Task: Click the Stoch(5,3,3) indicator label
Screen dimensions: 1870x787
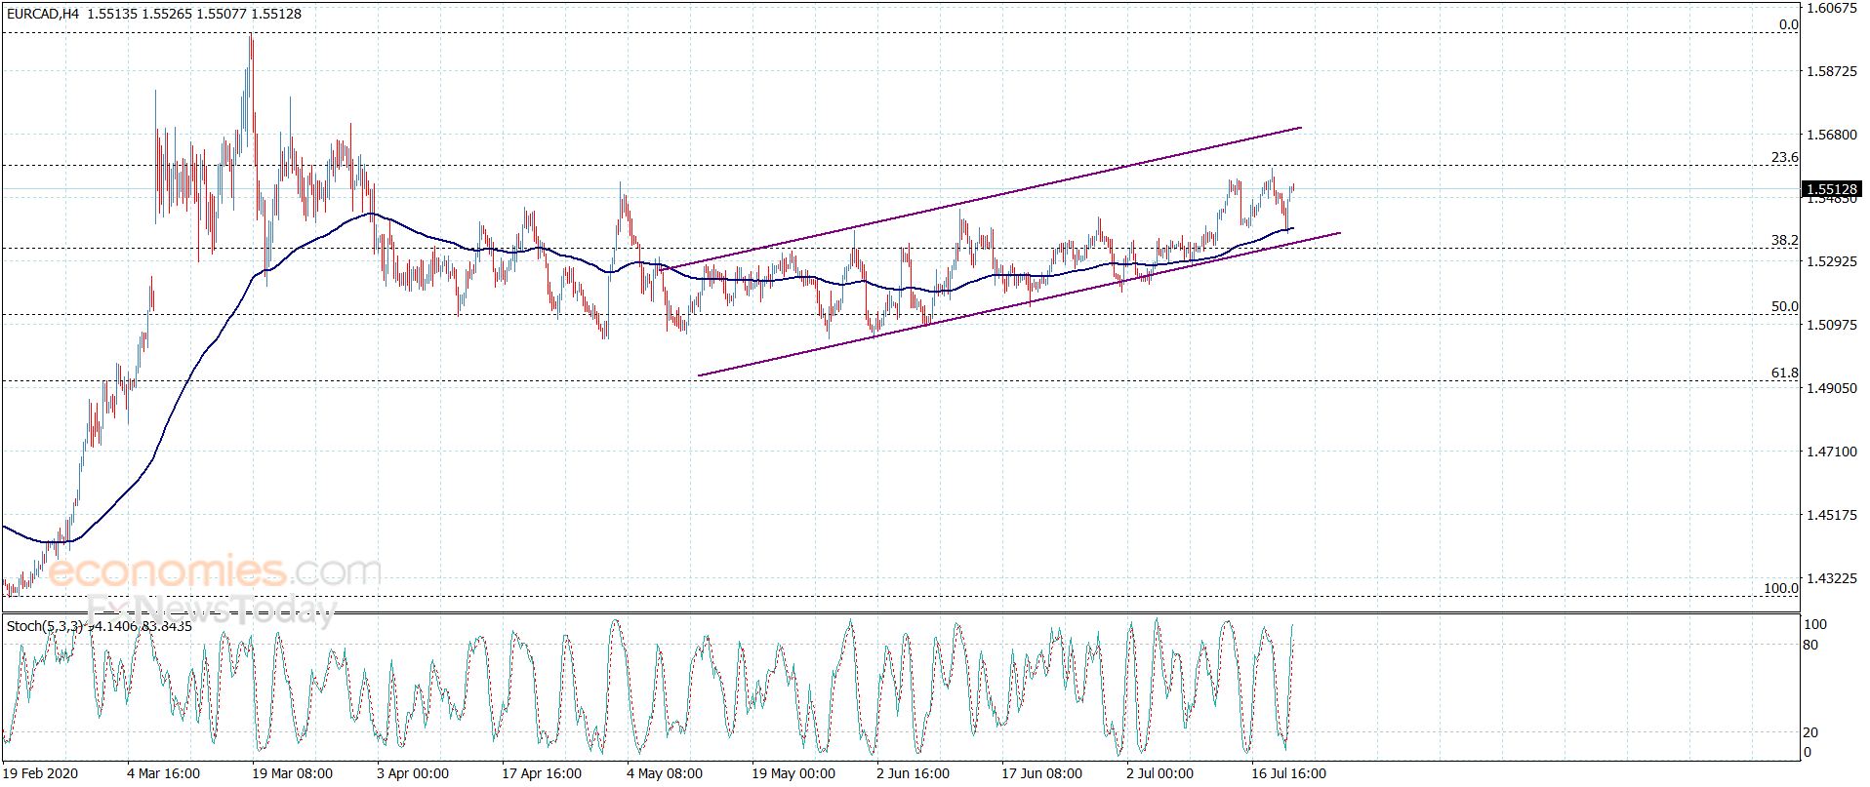Action: coord(44,626)
